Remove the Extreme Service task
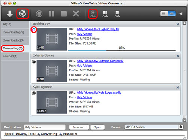 pos(178,56)
